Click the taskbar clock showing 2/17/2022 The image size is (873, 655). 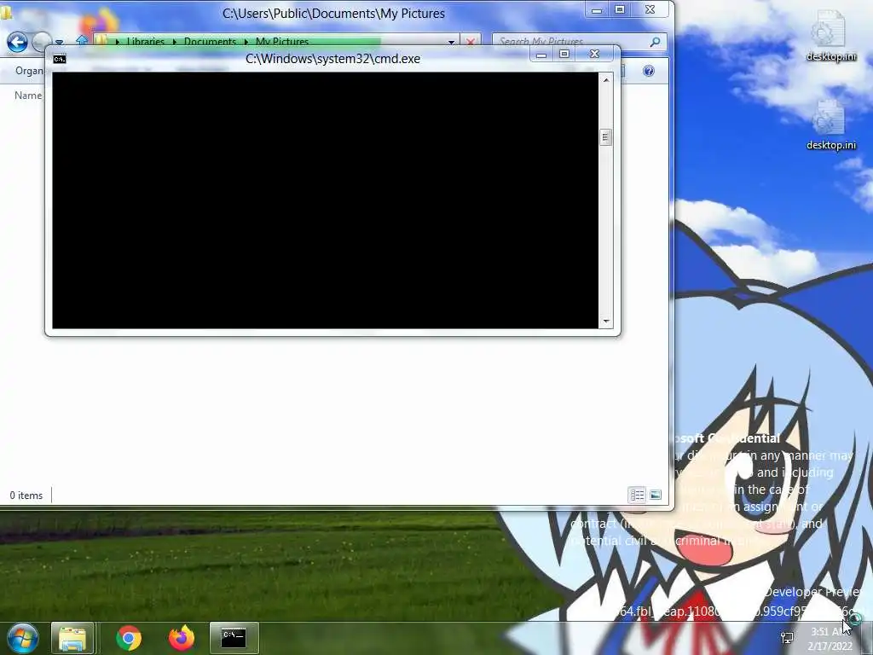click(830, 639)
